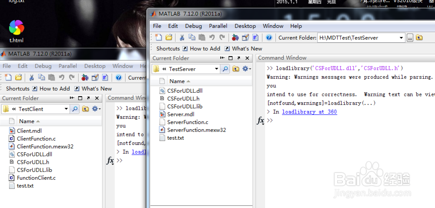Click up-folder icon in TestServer folder panel
Screen dimensions: 435x208
pos(236,69)
